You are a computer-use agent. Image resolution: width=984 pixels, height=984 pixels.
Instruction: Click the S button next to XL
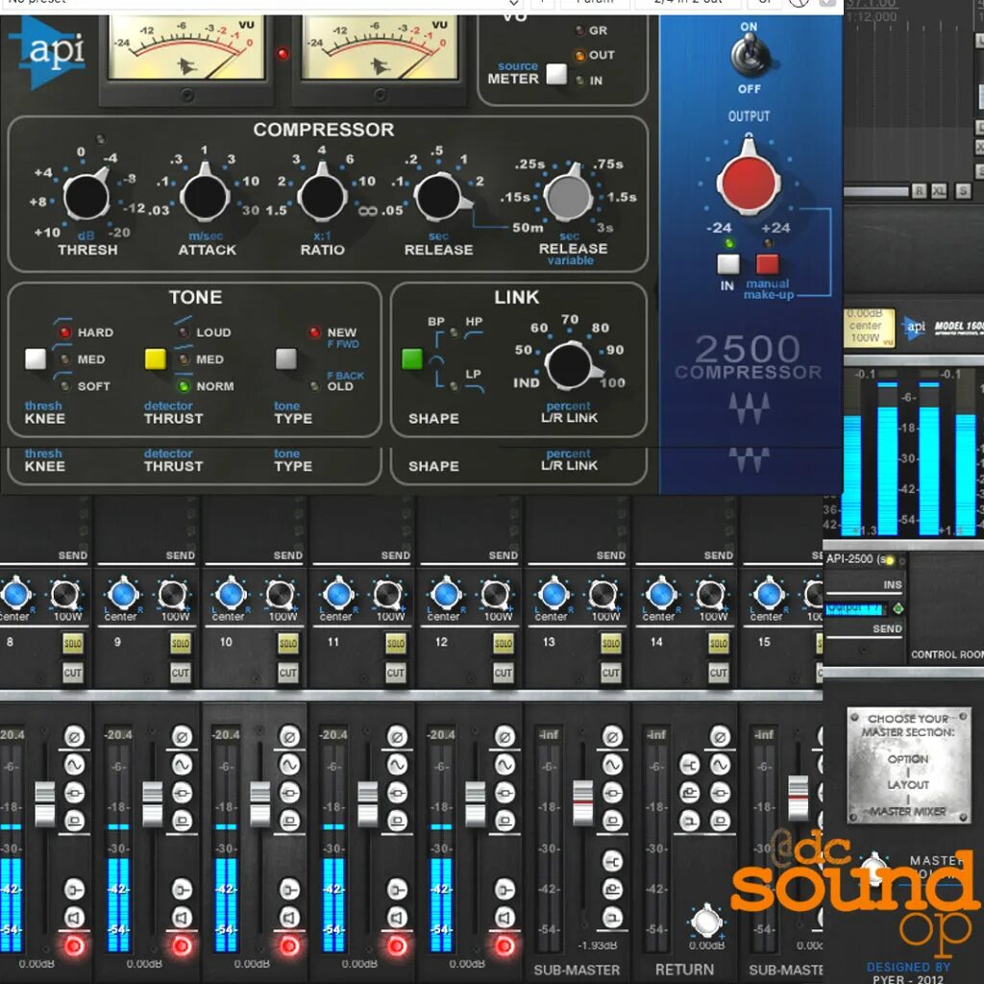click(x=963, y=191)
